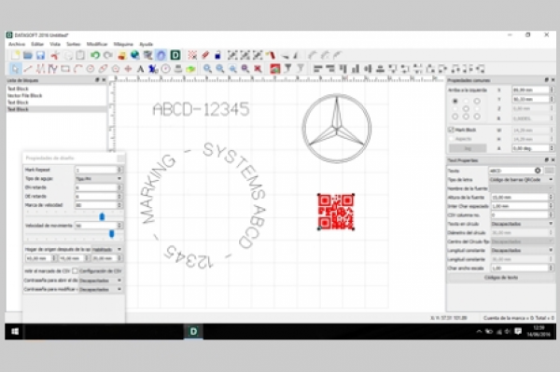Select top-left anchor radio button
The width and height of the screenshot is (560, 372).
coord(455,101)
